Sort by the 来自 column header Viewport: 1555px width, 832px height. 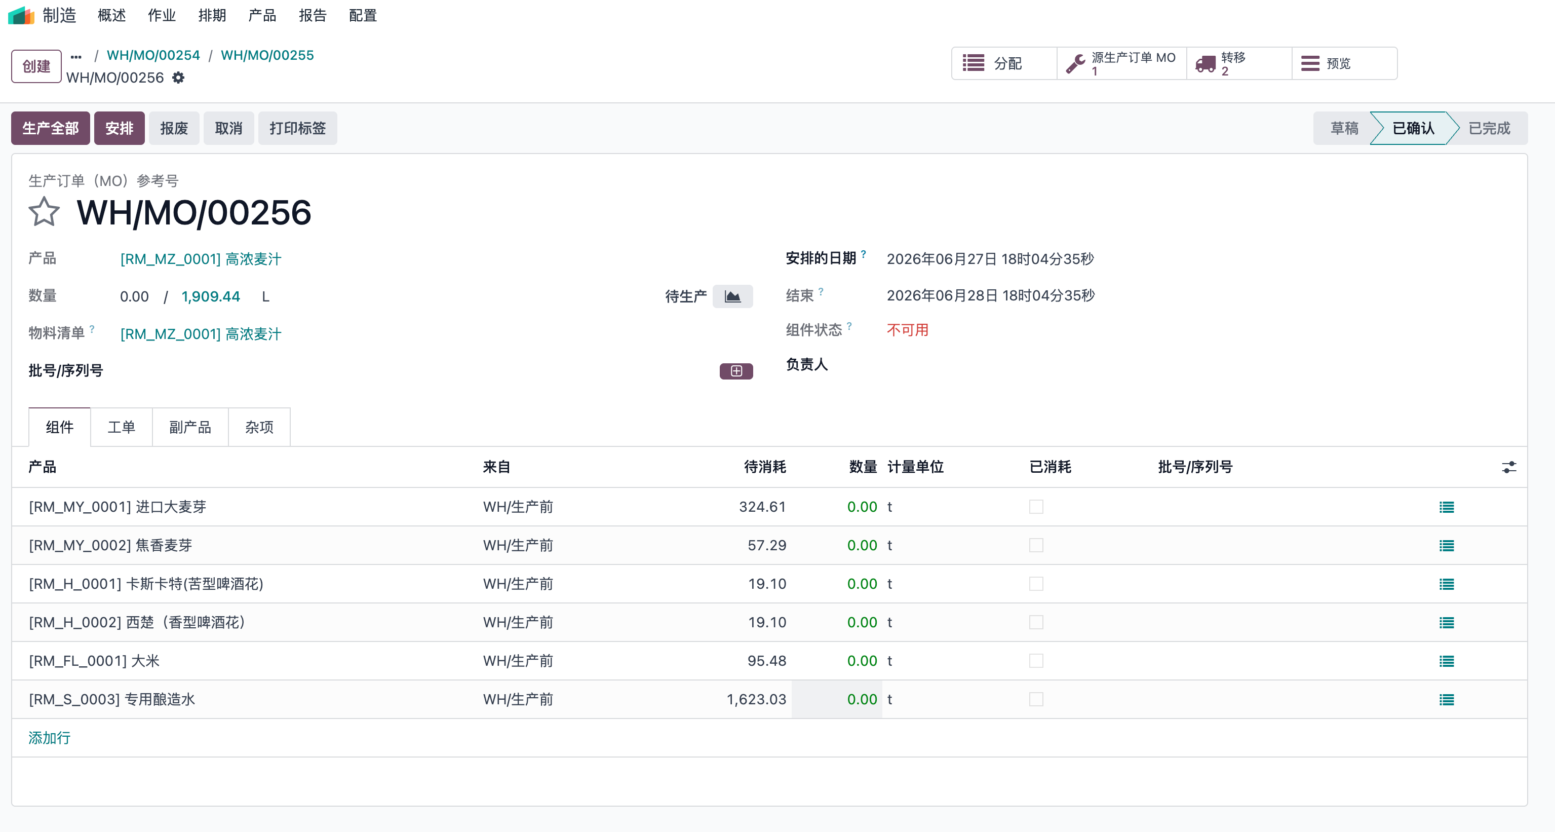pyautogui.click(x=496, y=467)
